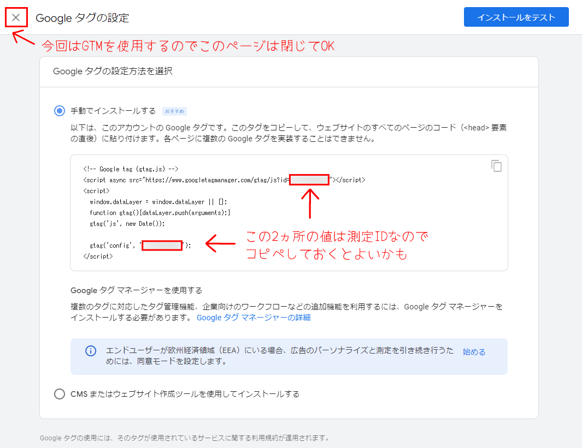582x448 pixels.
Task: Click 始める in the consent mode banner
Action: (474, 352)
